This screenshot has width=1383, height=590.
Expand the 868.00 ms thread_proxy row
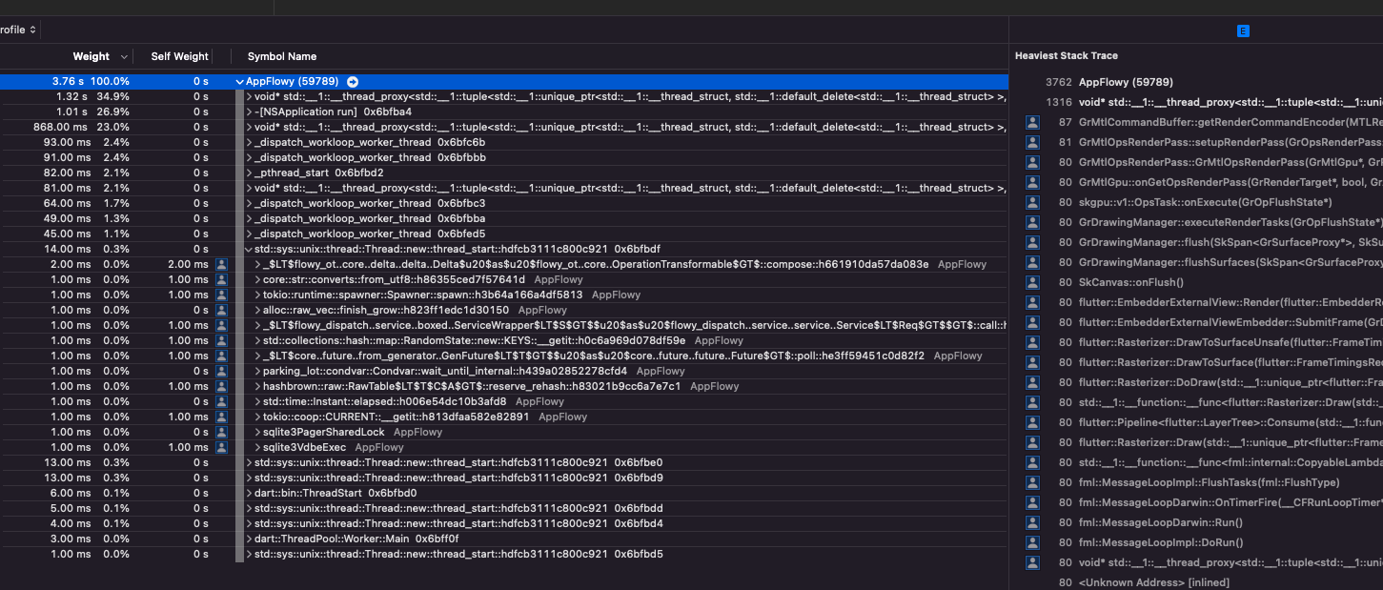[249, 128]
